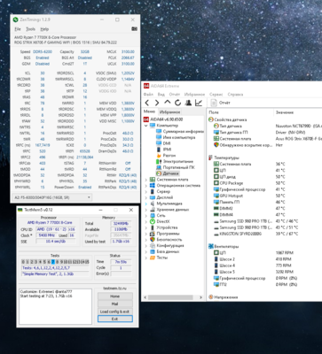Click the AIDA64 forward arrow icon
The width and height of the screenshot is (322, 354).
[157, 103]
